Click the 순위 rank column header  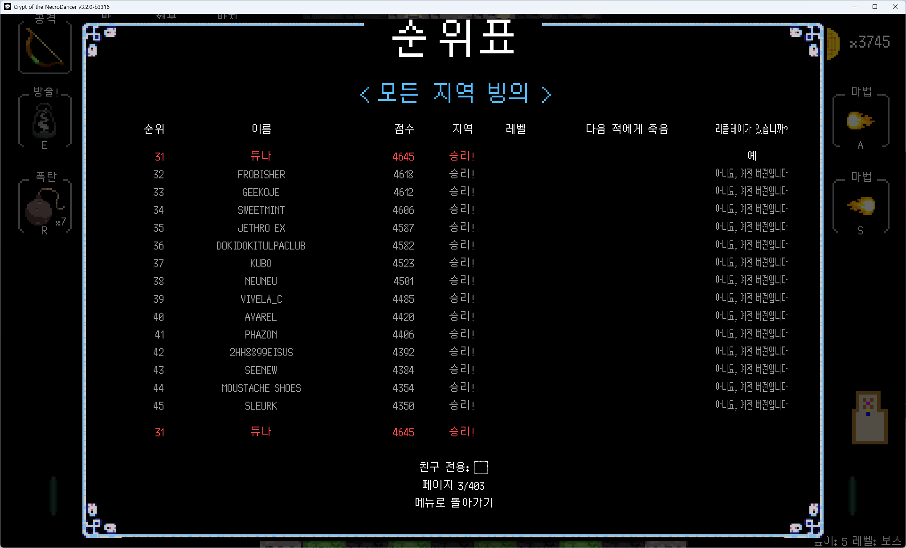point(154,129)
